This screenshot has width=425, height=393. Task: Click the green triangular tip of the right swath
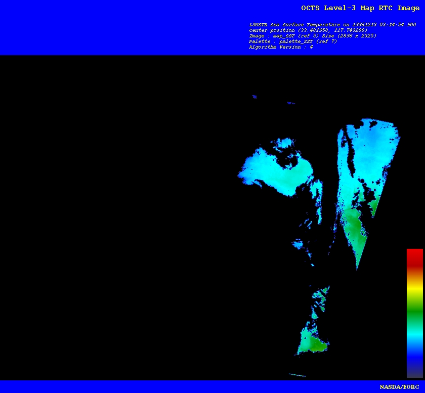pyautogui.click(x=356, y=243)
